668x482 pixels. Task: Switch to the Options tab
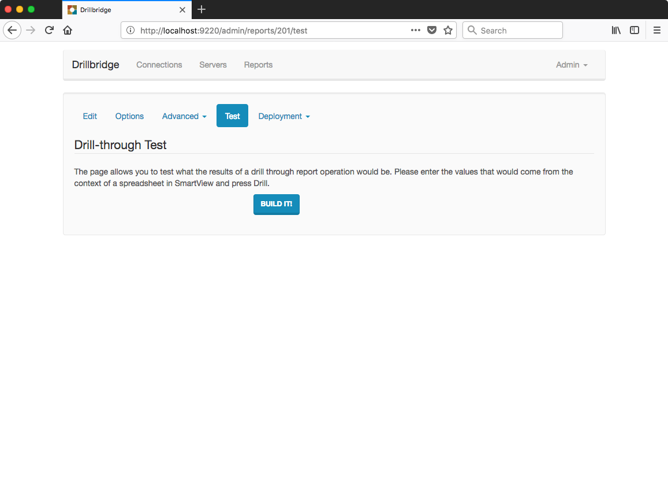coord(129,116)
